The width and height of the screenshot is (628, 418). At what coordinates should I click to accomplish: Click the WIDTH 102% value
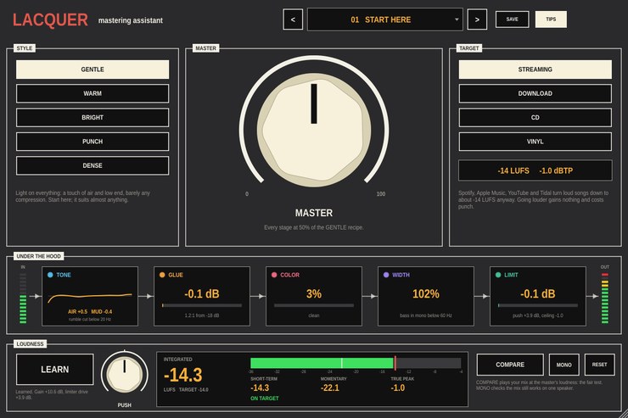(426, 293)
